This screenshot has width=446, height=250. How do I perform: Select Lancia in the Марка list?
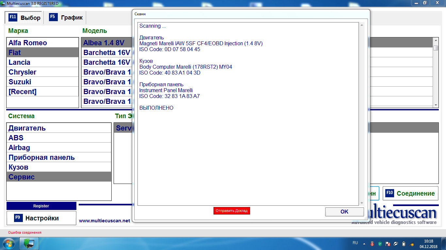point(42,62)
